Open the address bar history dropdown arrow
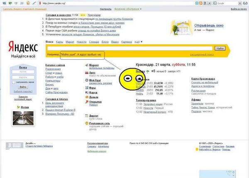Screen dimensions: 249x178 point(210,3)
